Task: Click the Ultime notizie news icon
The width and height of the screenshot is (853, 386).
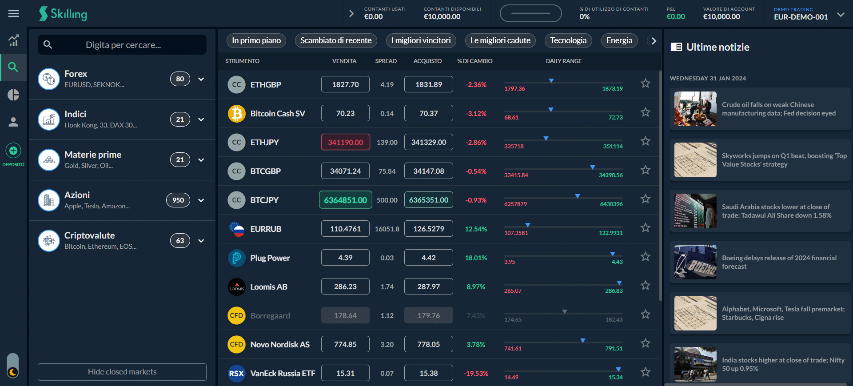Action: [x=676, y=47]
